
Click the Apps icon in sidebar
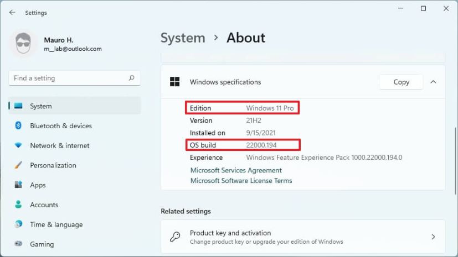coord(18,185)
